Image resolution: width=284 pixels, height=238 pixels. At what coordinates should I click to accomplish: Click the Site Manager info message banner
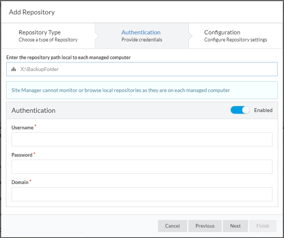[142, 90]
